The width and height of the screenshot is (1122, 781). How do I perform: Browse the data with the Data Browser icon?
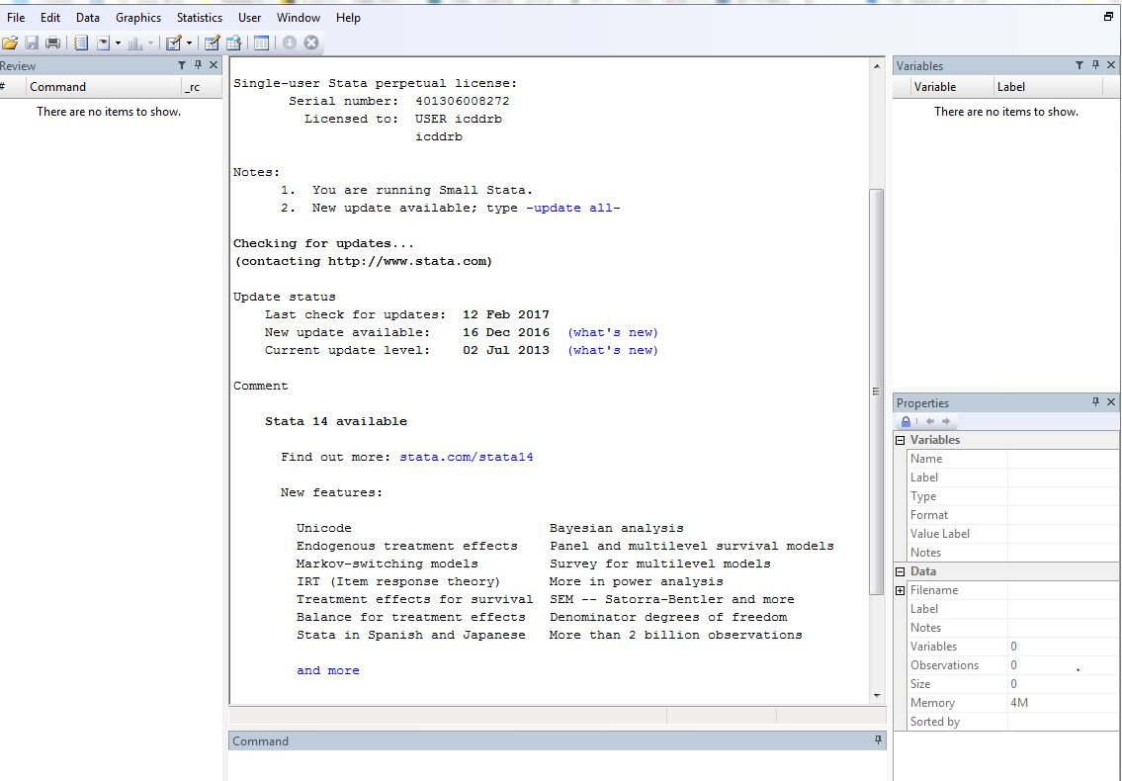point(234,42)
